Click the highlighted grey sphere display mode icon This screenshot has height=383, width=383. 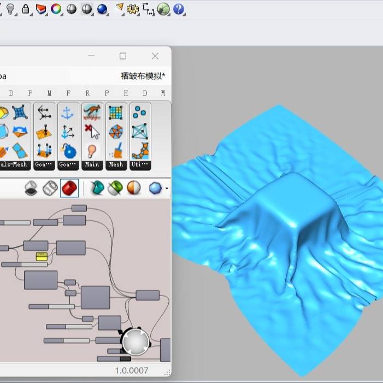[x=87, y=9]
